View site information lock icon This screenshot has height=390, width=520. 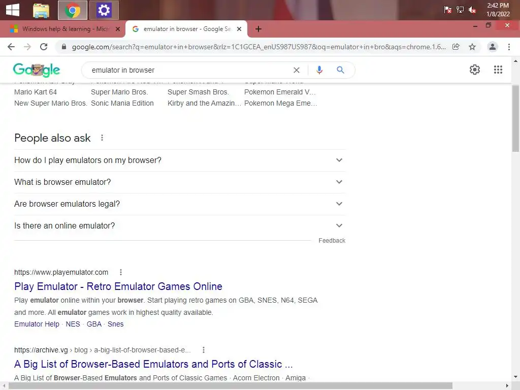tap(64, 47)
